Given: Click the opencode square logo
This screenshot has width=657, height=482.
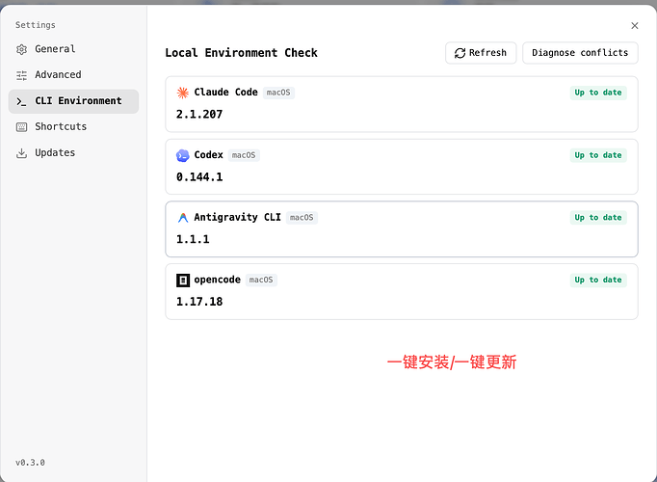Looking at the screenshot, I should tap(183, 280).
